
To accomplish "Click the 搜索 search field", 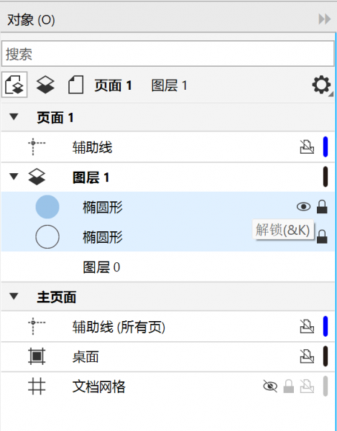I will (168, 54).
